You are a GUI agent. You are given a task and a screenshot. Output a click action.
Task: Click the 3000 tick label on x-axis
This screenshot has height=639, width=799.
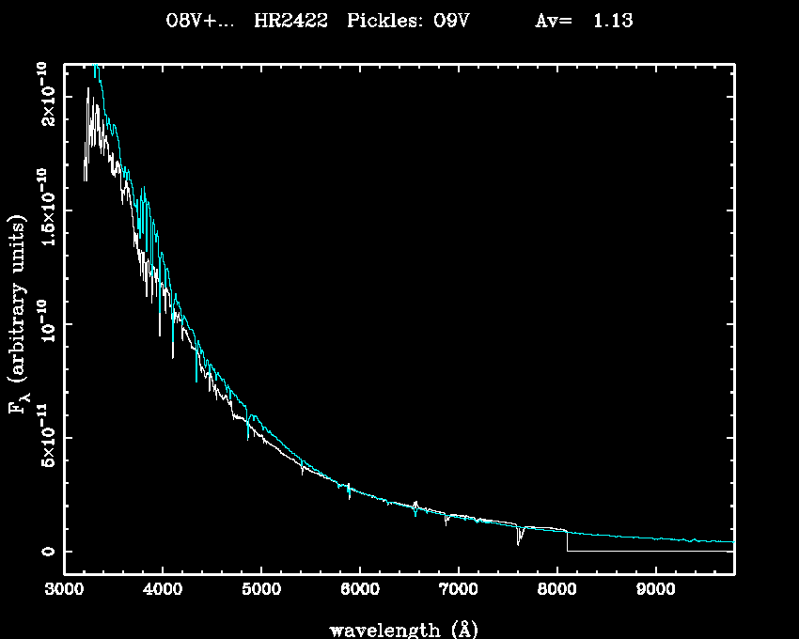pos(64,591)
